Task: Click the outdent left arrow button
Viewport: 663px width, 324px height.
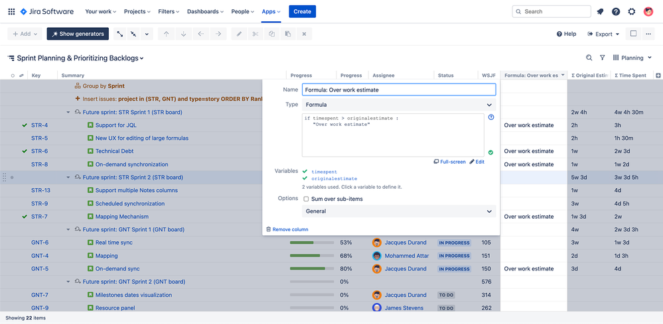Action: click(201, 34)
